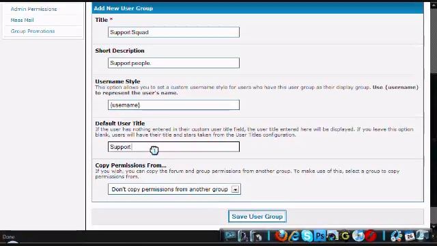Viewport: 437px width, 246px height.
Task: Open the yellow G icon in dock
Action: pos(345,236)
